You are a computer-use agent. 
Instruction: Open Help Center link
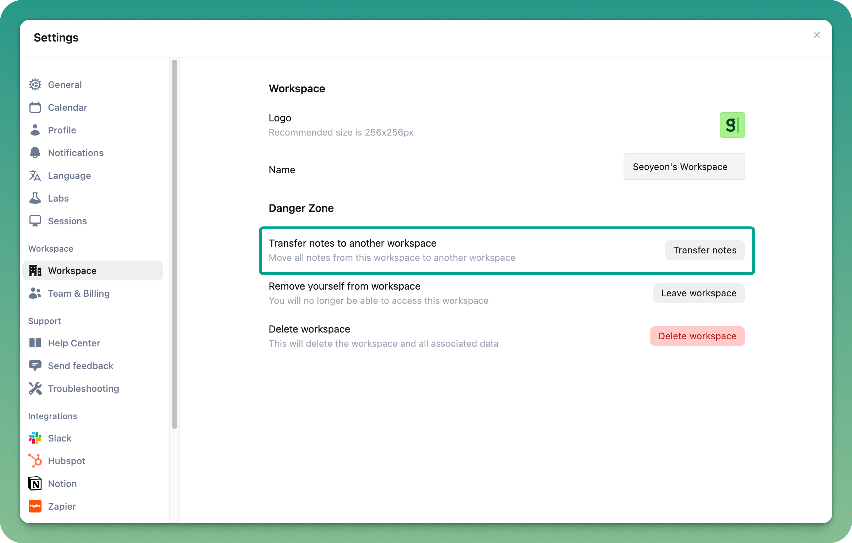click(x=74, y=343)
